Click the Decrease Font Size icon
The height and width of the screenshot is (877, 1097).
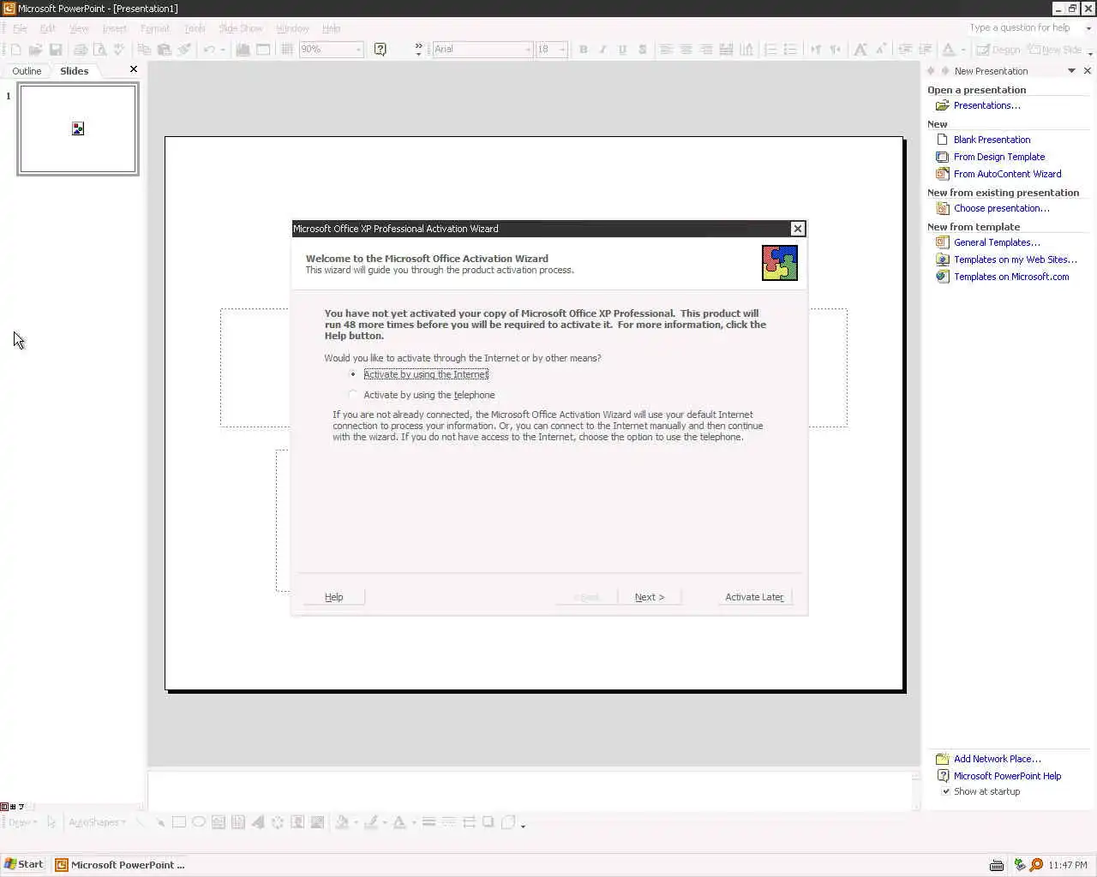click(x=880, y=50)
